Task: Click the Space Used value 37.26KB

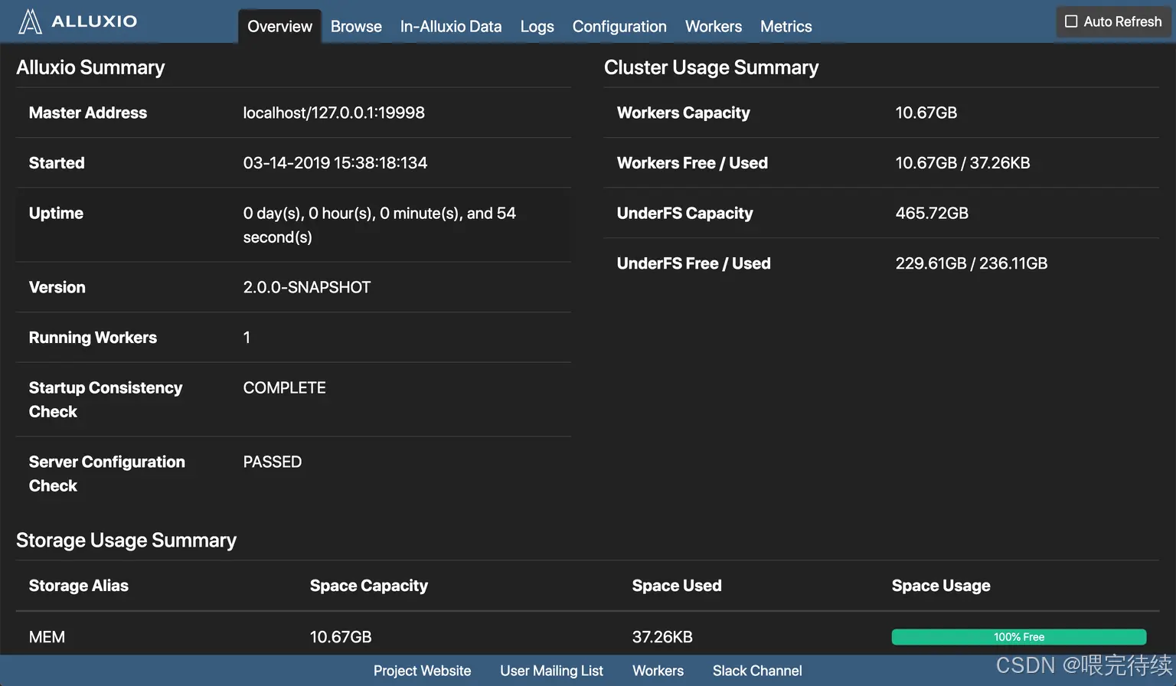Action: pyautogui.click(x=662, y=637)
